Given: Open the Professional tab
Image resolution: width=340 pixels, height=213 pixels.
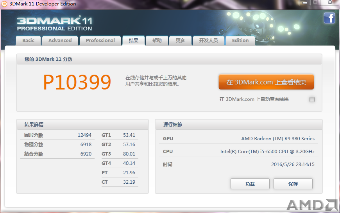Looking at the screenshot, I should [100, 41].
